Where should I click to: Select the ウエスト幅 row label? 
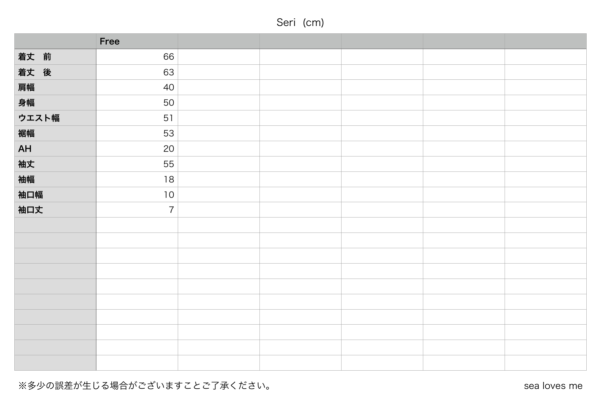point(55,118)
